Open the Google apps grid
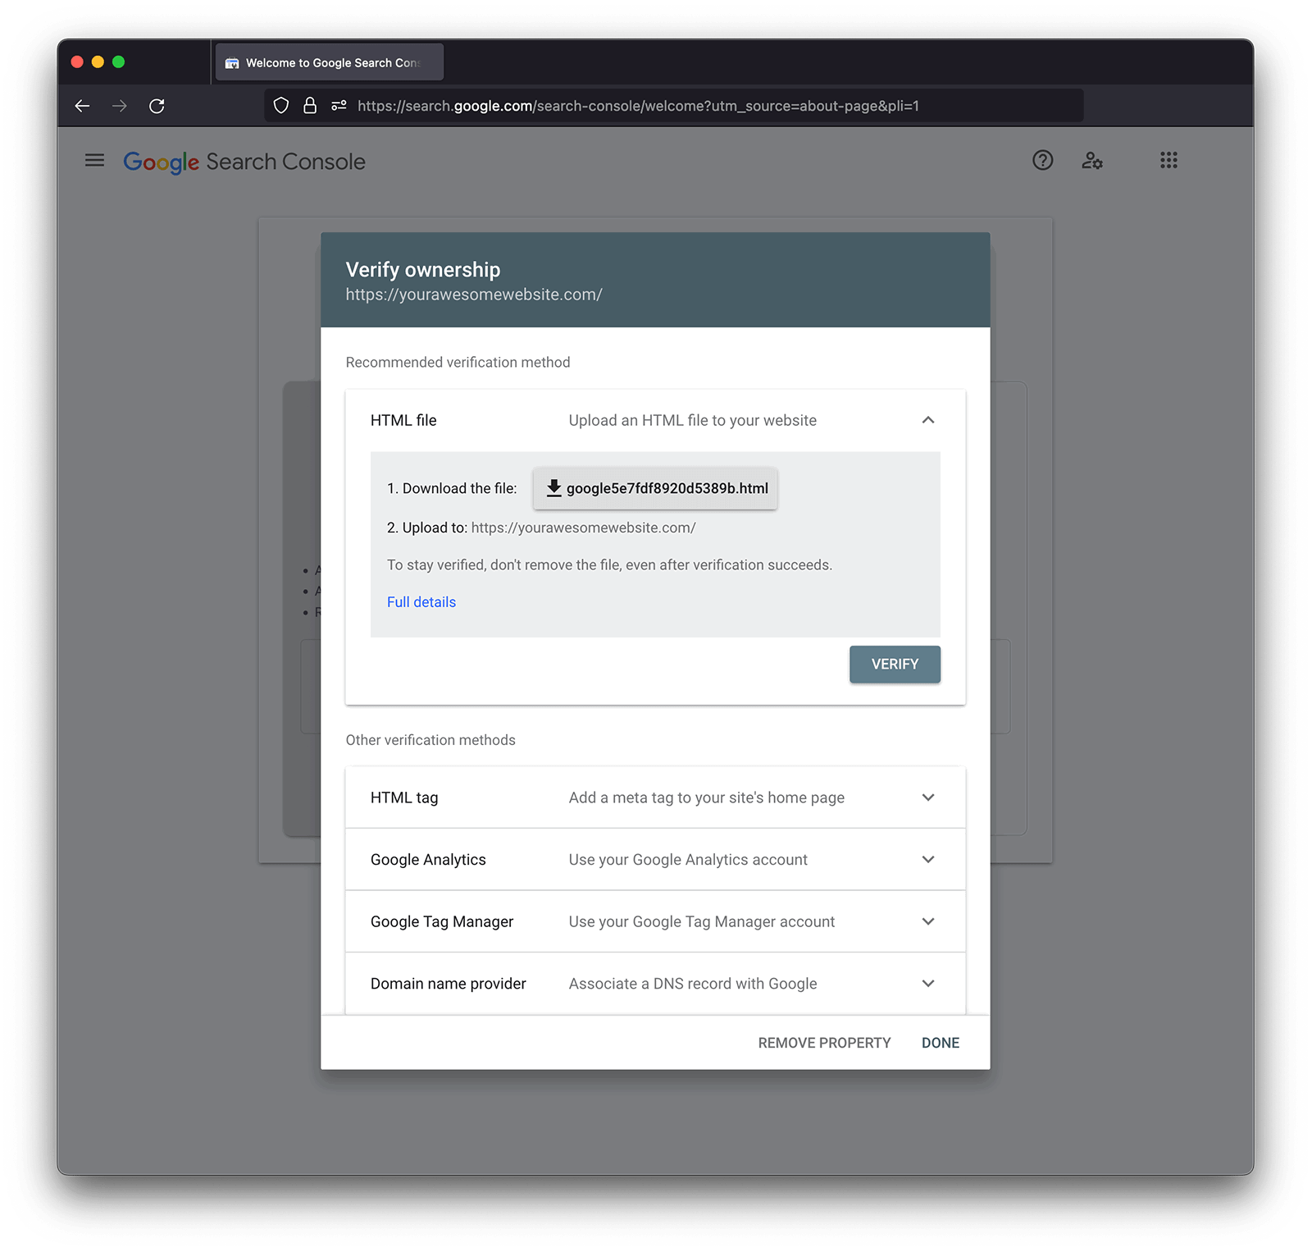The width and height of the screenshot is (1312, 1252). pos(1168,161)
